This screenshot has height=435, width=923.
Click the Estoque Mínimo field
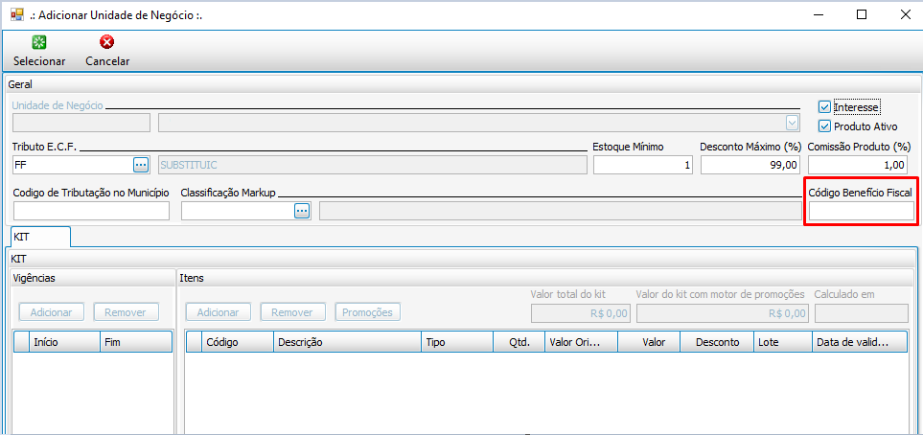coord(643,165)
